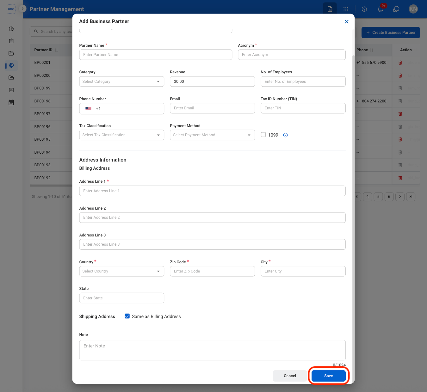Open notifications bell icon

pos(381,9)
